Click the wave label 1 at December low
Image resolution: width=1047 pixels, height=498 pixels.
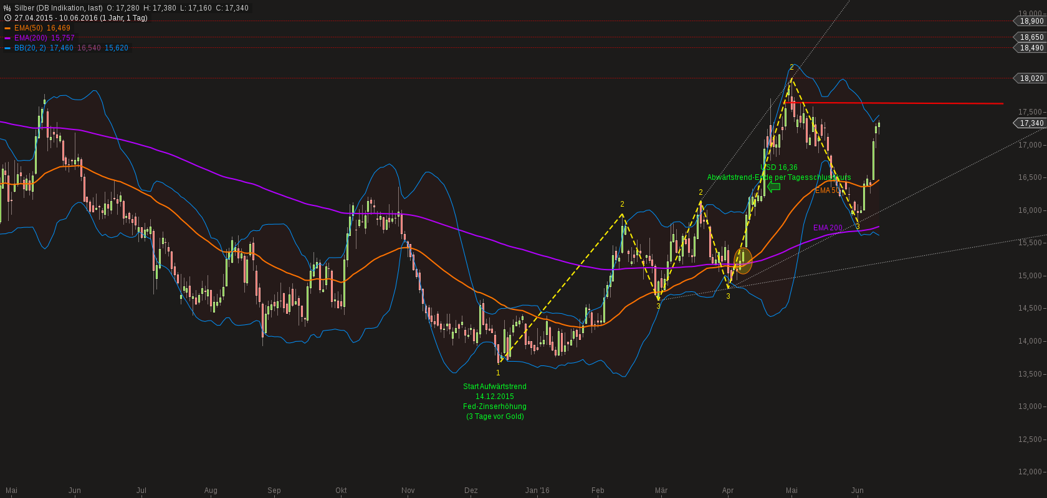[x=498, y=373]
